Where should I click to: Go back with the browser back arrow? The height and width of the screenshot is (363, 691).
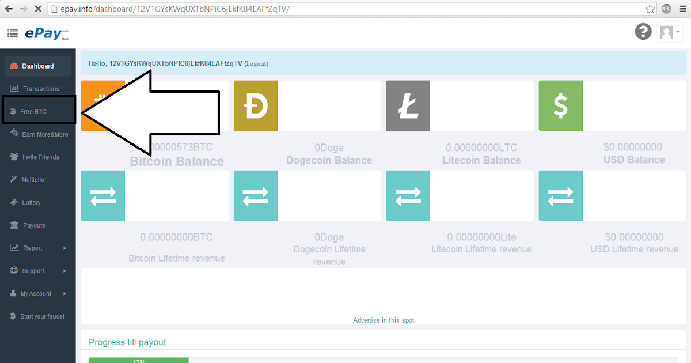(x=9, y=9)
